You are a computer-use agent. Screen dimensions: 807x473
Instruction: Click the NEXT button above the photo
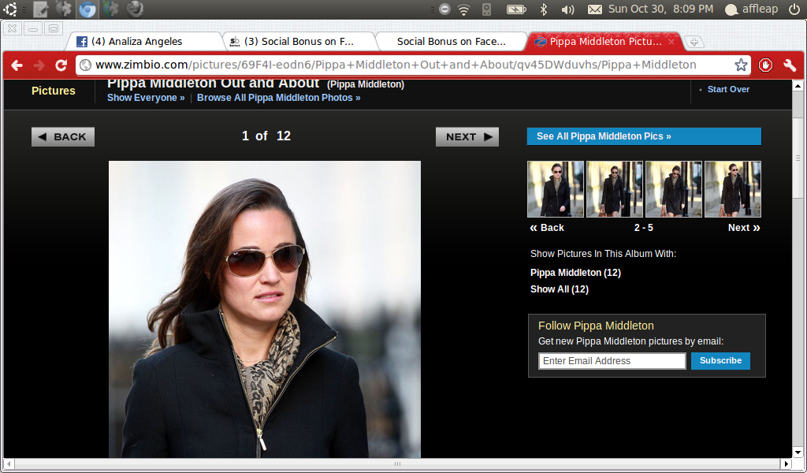(467, 137)
